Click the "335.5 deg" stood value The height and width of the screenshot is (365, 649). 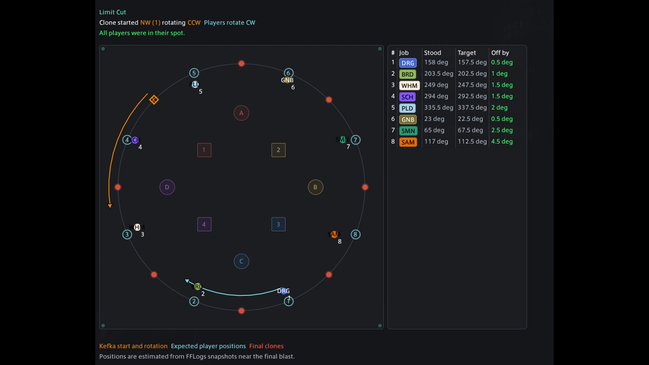coord(438,107)
